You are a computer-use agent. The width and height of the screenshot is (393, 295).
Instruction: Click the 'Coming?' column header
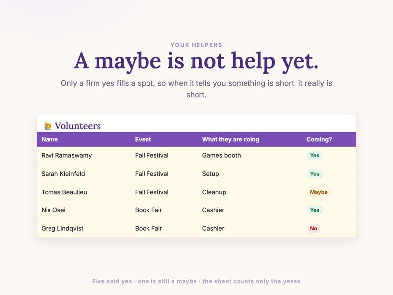click(319, 139)
